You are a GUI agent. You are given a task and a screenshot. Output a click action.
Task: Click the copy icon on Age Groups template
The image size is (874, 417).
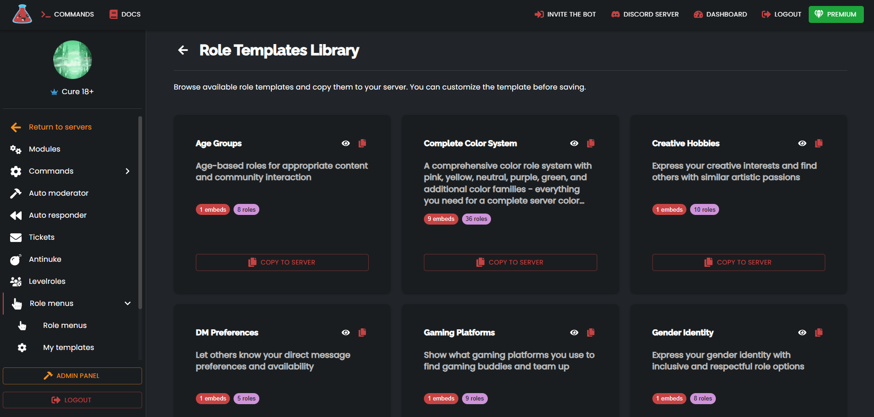362,143
